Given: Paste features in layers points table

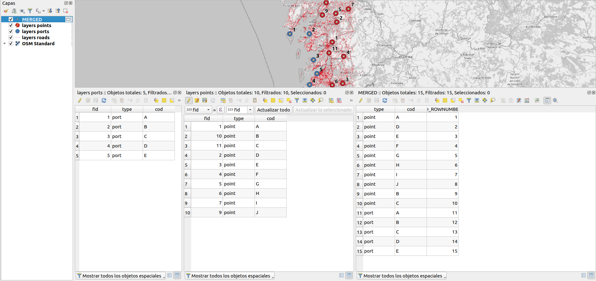Looking at the screenshot, I should click(x=255, y=100).
